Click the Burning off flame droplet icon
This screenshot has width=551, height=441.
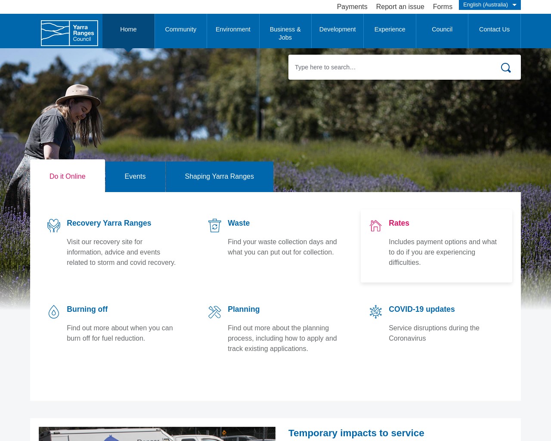(53, 311)
